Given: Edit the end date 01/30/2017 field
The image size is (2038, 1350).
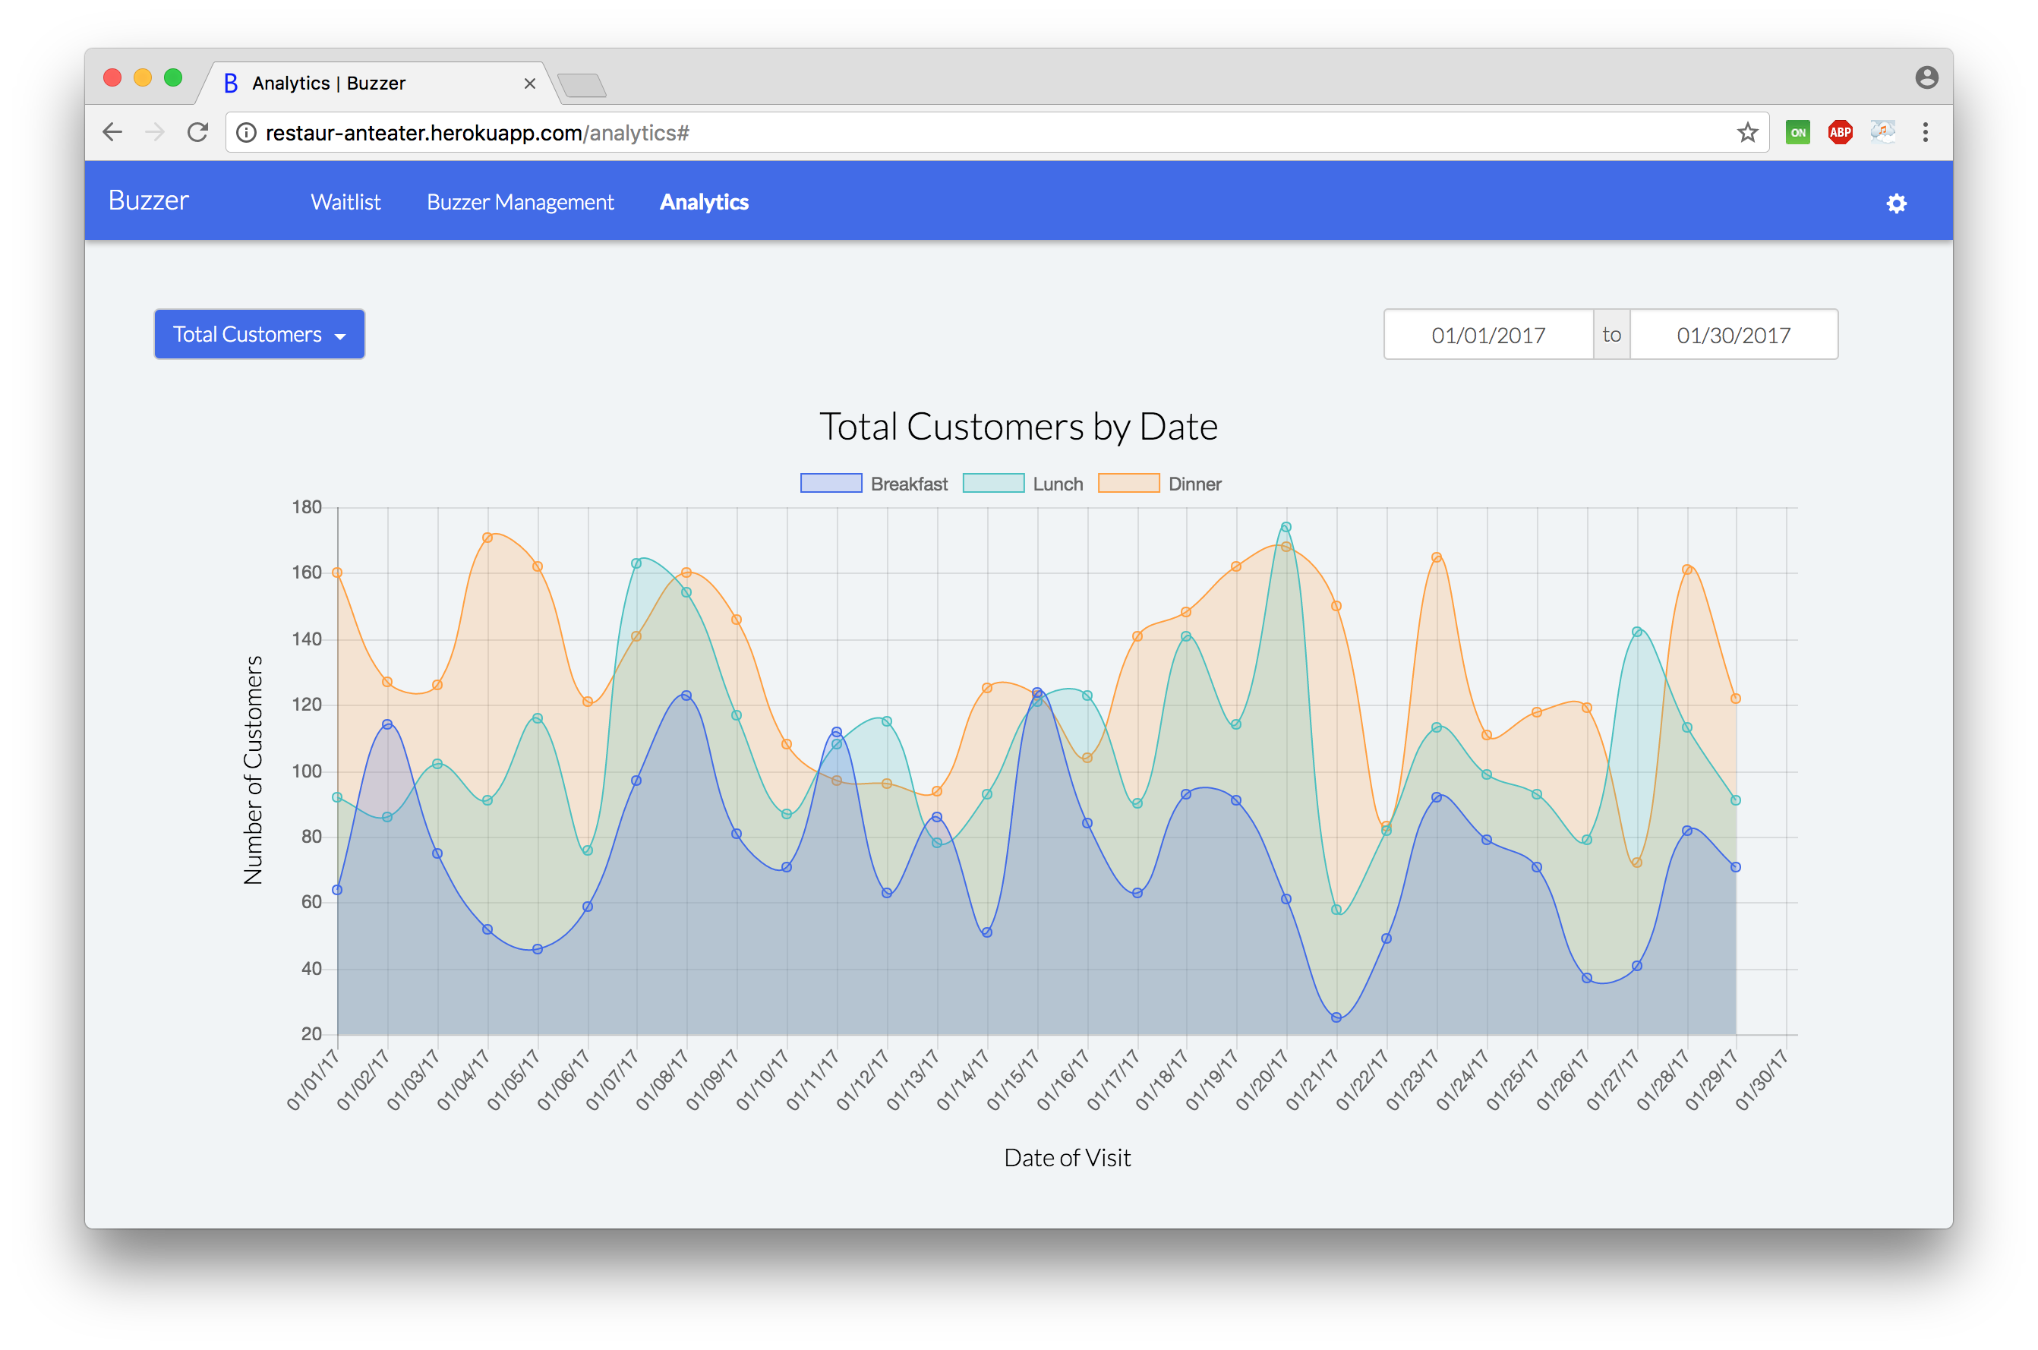Looking at the screenshot, I should 1734,335.
